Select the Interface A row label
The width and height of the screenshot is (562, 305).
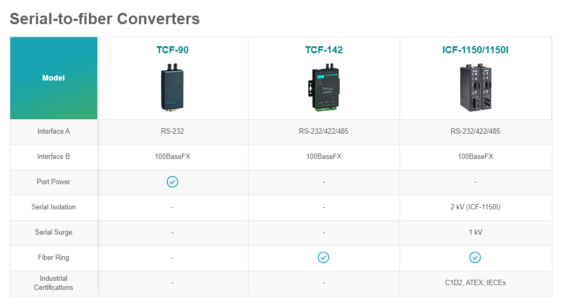click(54, 132)
